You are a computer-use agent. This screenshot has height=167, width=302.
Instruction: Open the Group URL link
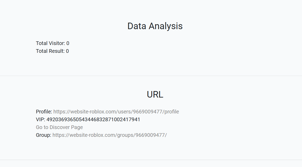[109, 135]
